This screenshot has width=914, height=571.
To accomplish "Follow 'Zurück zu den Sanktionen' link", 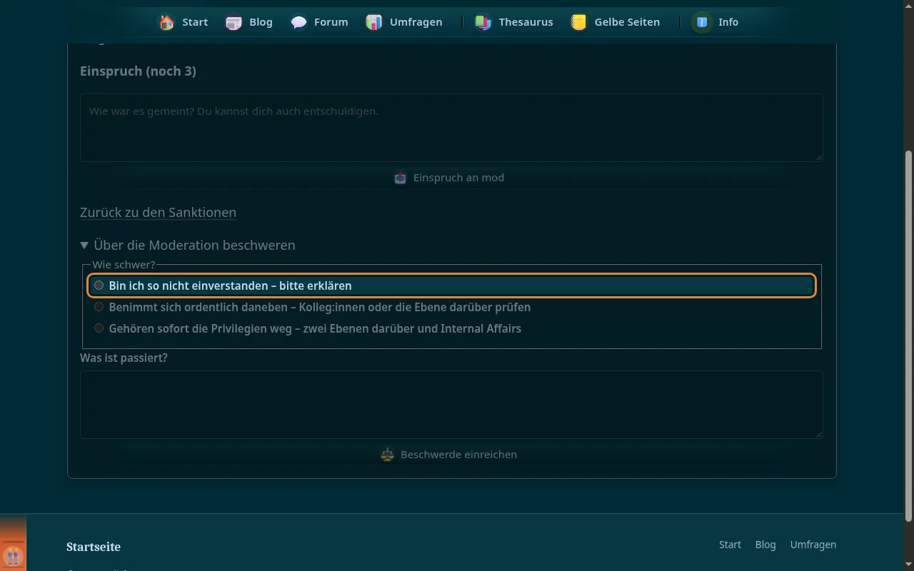I will click(x=158, y=212).
